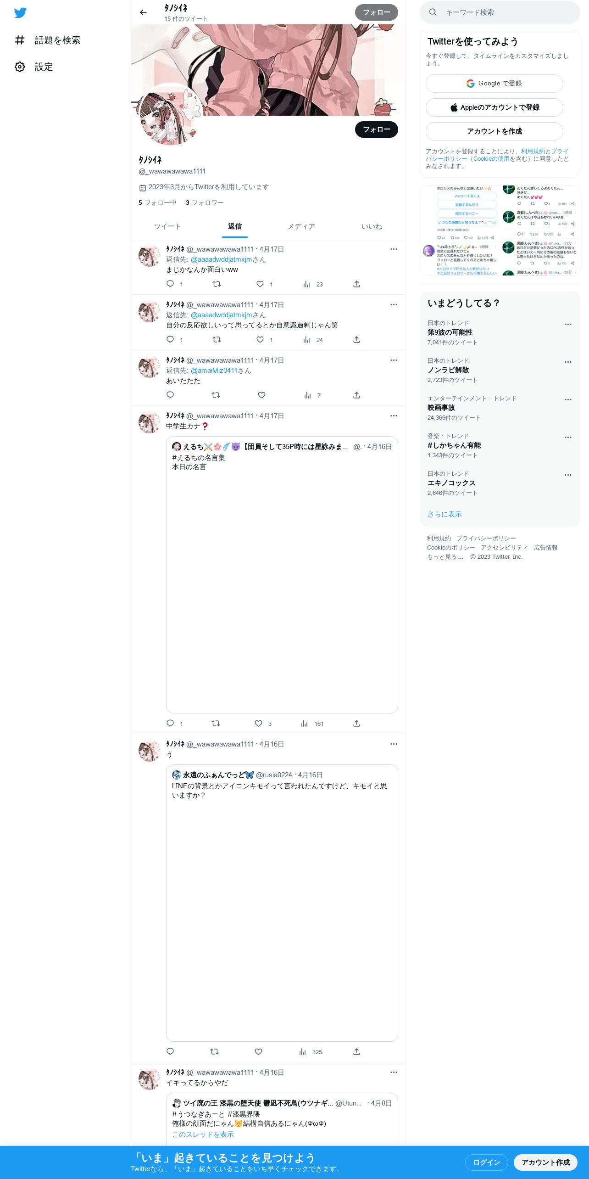Go back using the arrow icon

[x=143, y=12]
